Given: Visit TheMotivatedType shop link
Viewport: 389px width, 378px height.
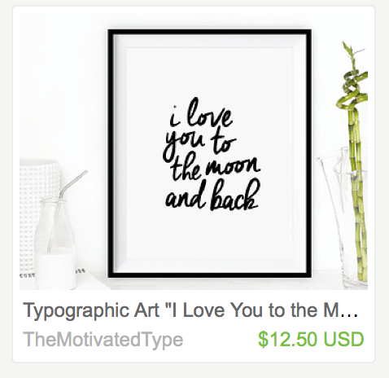Looking at the screenshot, I should 103,340.
